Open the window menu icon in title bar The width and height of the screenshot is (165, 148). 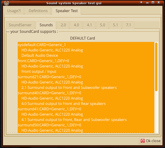6,3
